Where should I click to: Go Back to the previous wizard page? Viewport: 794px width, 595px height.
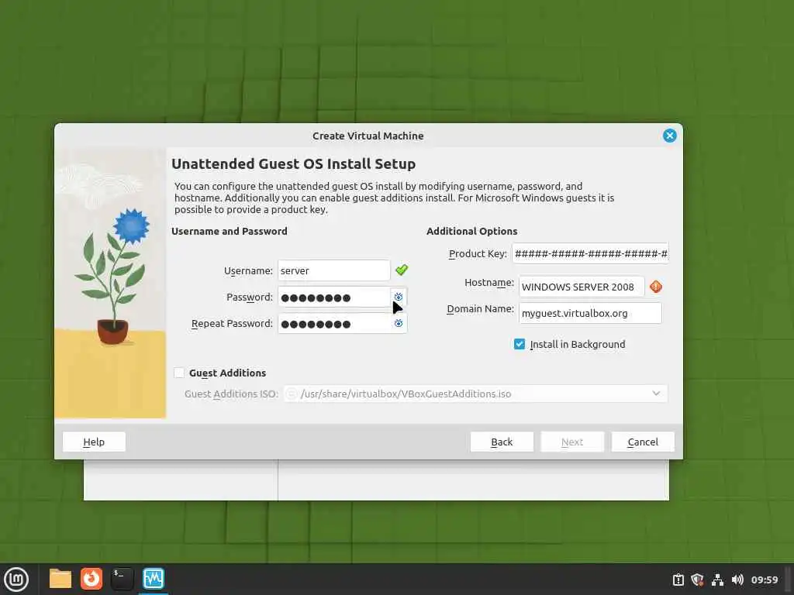pyautogui.click(x=502, y=442)
